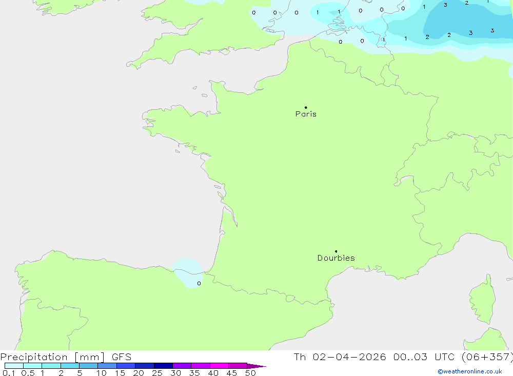Image resolution: width=513 pixels, height=376 pixels.
Task: Click the Dourbies city label
Action: pos(336,258)
